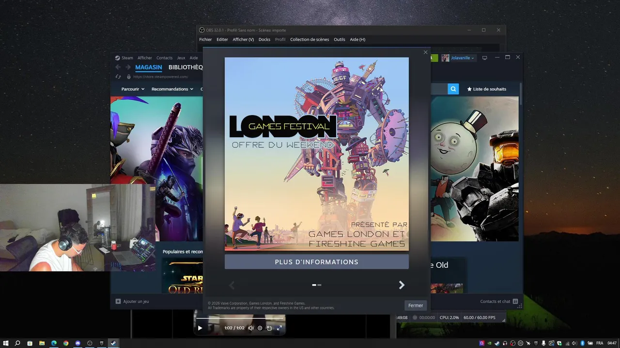Open Windows taskbar search

(17, 343)
